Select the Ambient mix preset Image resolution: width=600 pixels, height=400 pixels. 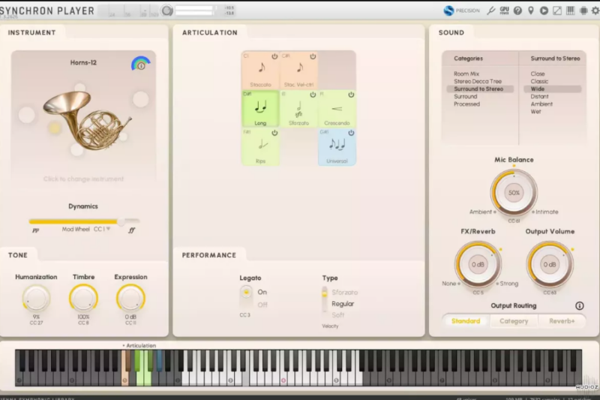point(541,104)
